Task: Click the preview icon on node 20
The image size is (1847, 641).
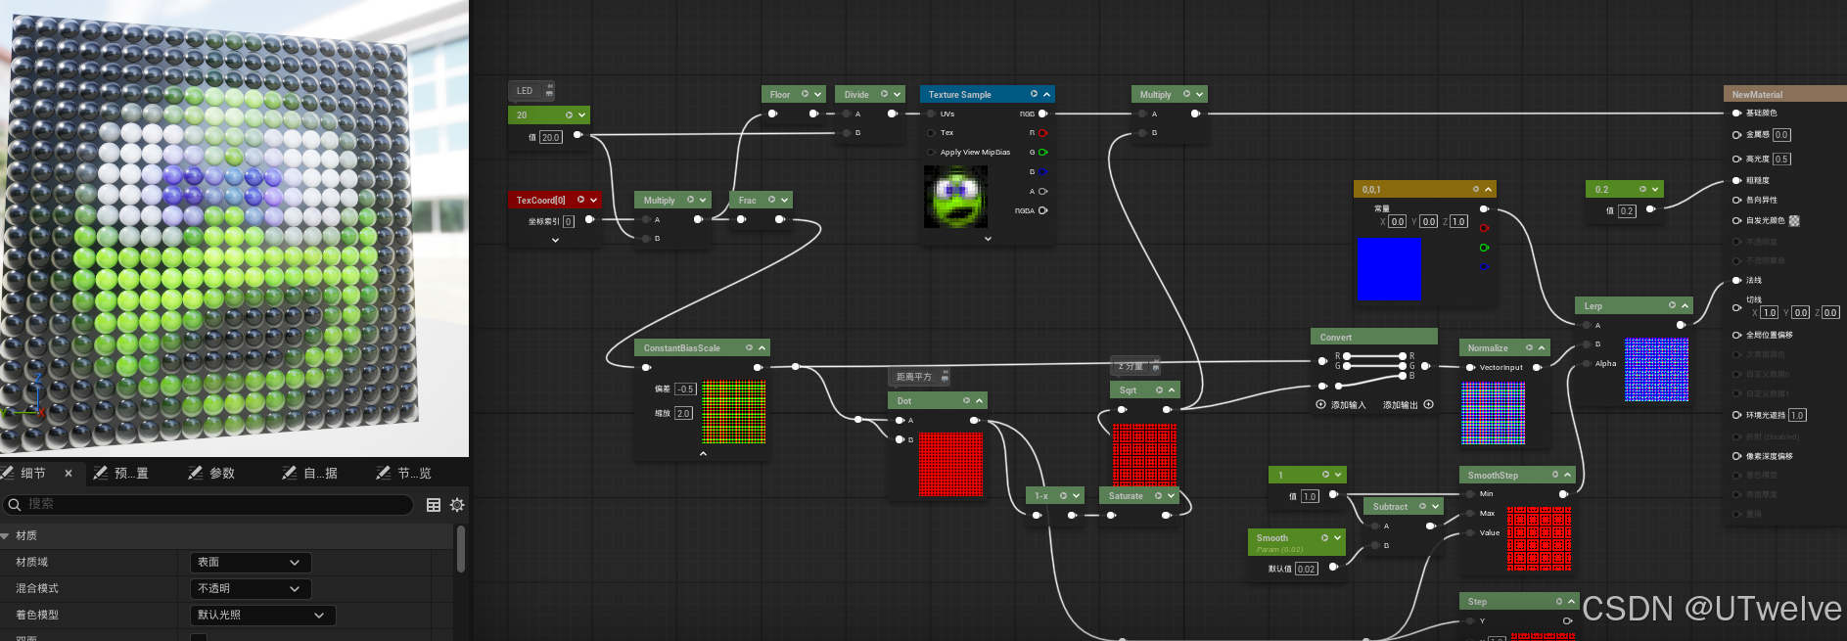Action: click(569, 114)
